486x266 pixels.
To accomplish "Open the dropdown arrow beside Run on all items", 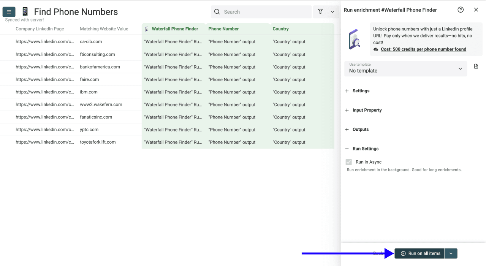I will click(x=451, y=253).
